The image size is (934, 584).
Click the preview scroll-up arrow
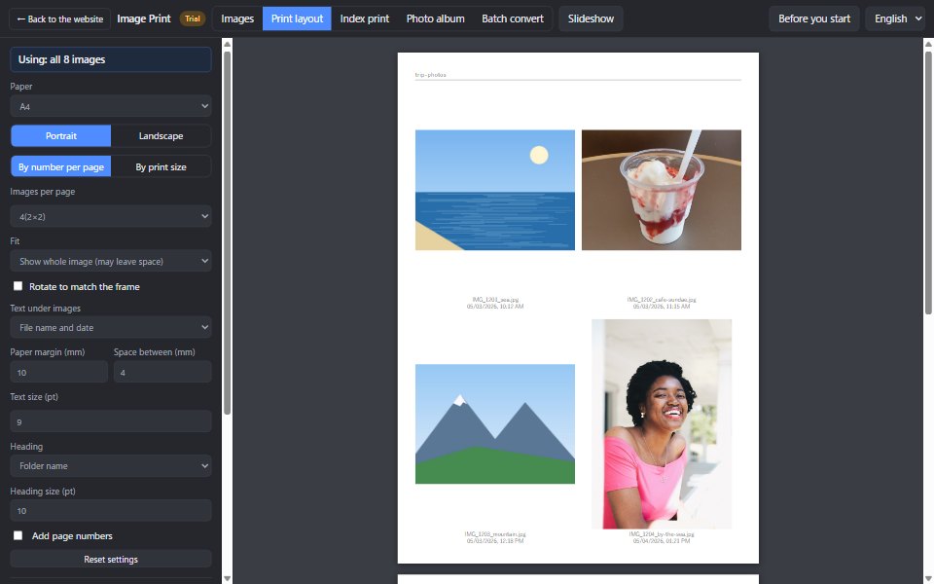point(928,44)
